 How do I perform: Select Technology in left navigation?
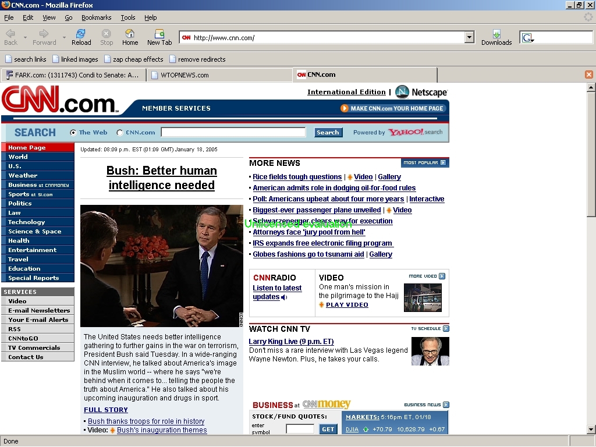point(38,222)
